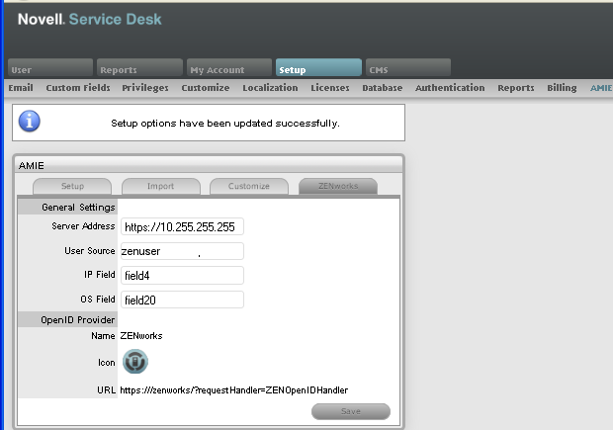The width and height of the screenshot is (613, 430).
Task: Go to Localization settings
Action: (270, 88)
